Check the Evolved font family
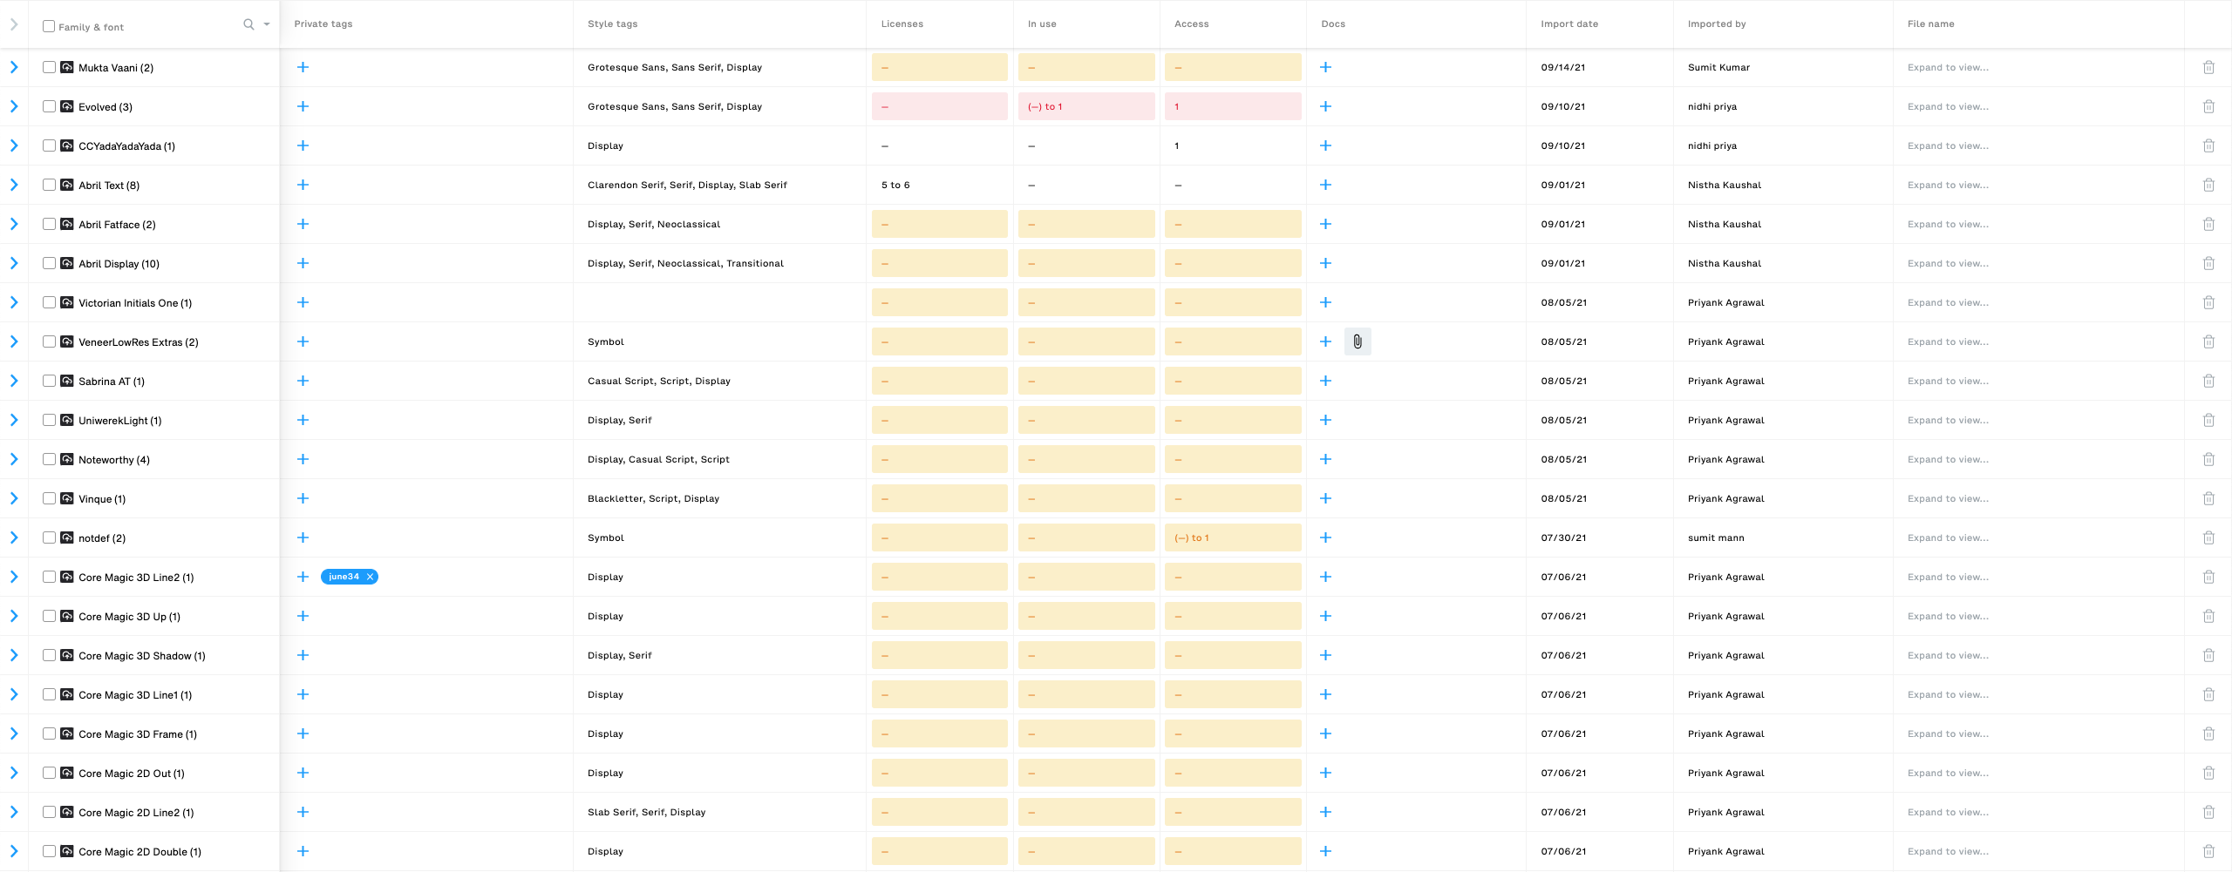The width and height of the screenshot is (2232, 872). coord(49,106)
